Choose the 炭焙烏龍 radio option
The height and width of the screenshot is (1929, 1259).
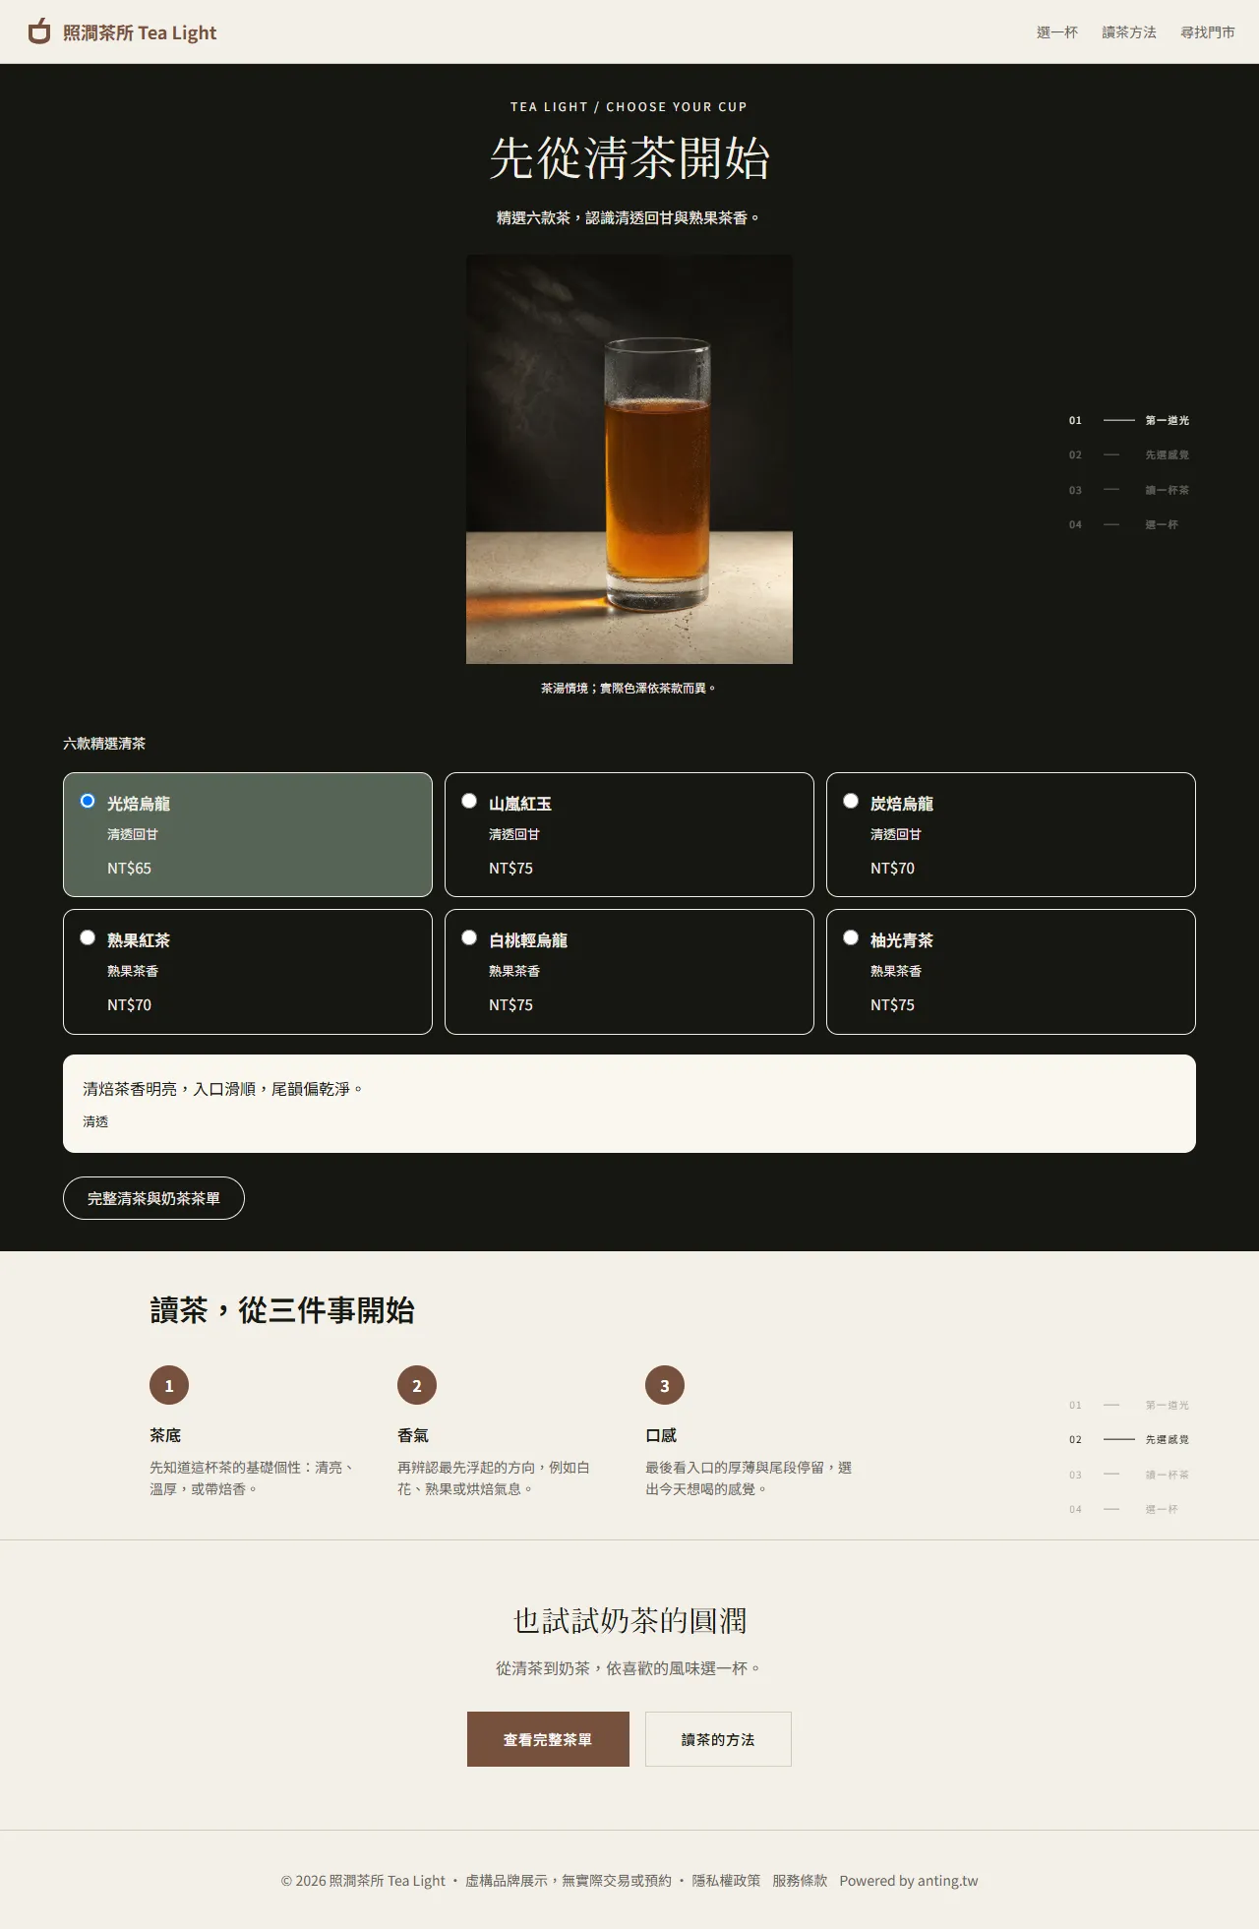click(851, 801)
